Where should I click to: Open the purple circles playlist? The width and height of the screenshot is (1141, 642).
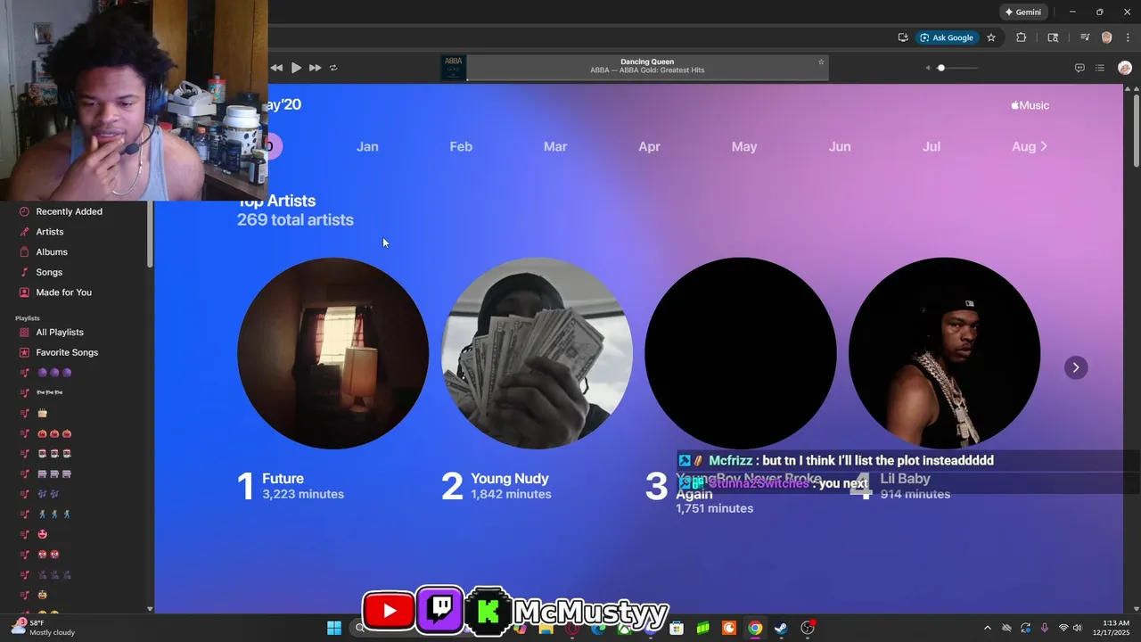54,373
